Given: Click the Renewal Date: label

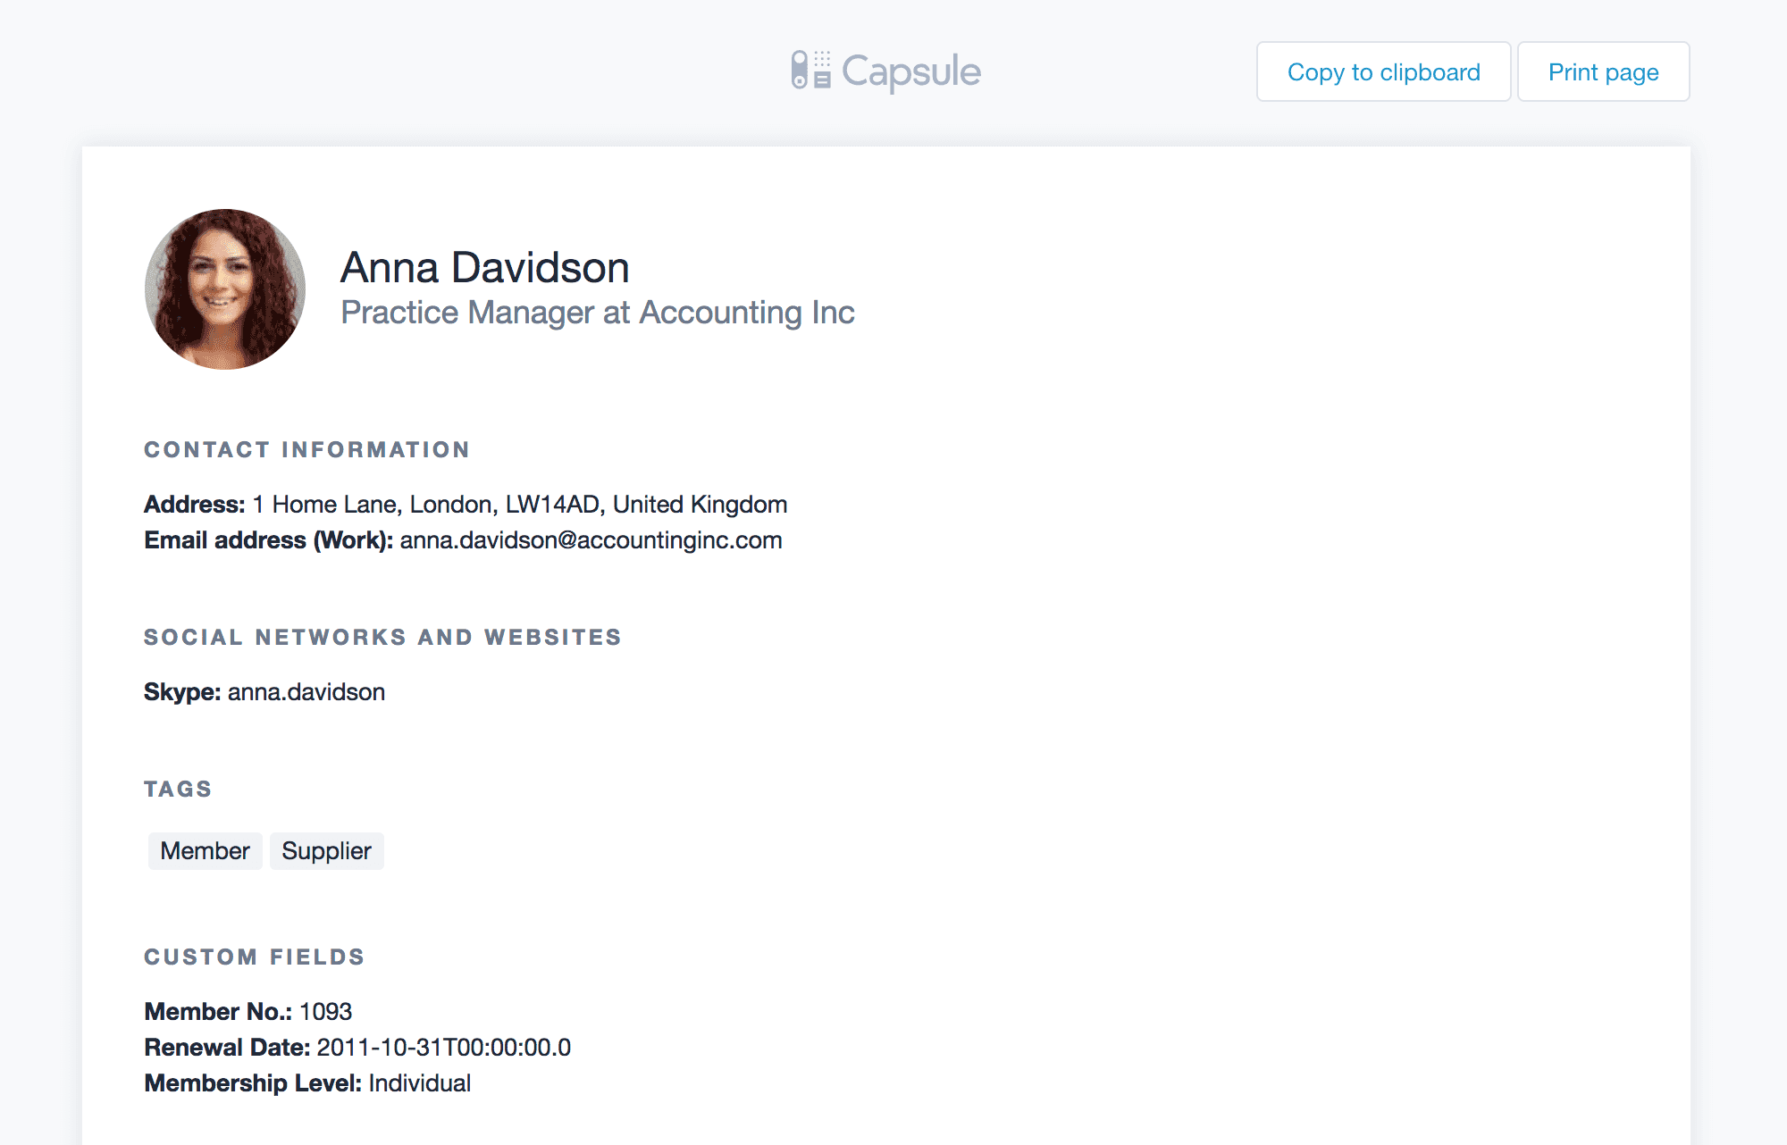Looking at the screenshot, I should (227, 1048).
